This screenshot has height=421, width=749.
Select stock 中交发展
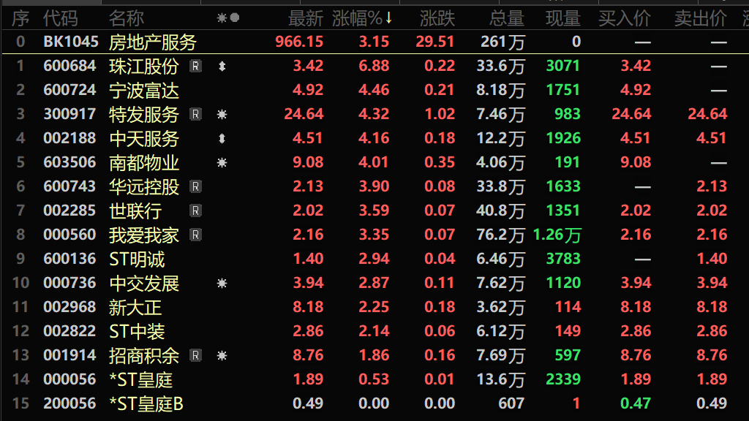[x=144, y=284]
